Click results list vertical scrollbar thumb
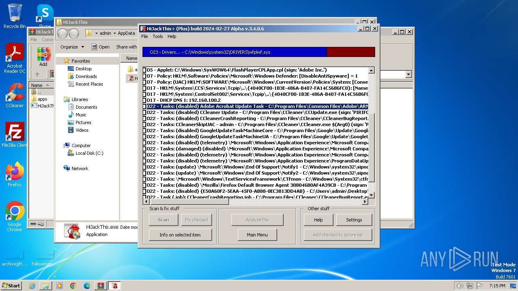Viewport: 518px width, 291px height. coord(372,148)
